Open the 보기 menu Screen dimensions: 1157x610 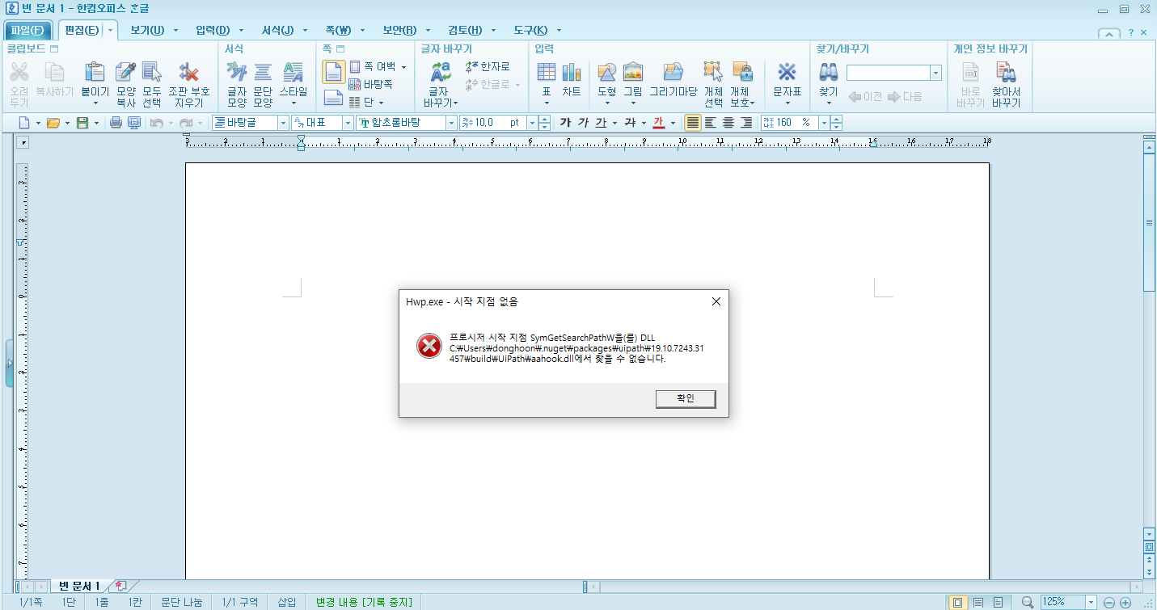click(147, 31)
